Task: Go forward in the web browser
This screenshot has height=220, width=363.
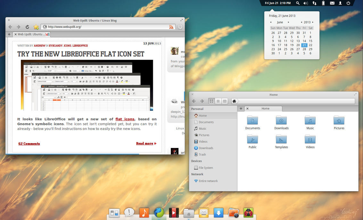Action: [x=19, y=27]
